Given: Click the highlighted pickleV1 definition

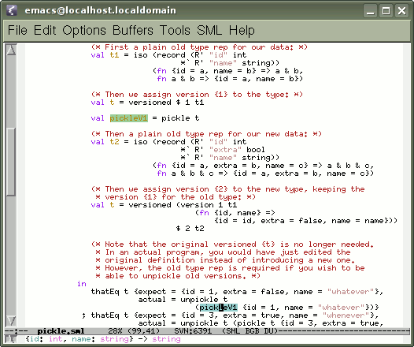Looking at the screenshot, I should click(129, 118).
